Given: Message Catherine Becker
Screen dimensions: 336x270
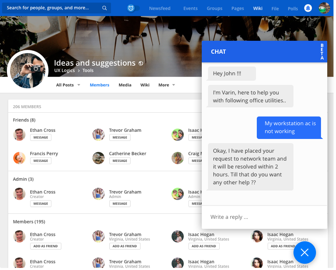Looking at the screenshot, I should (120, 161).
